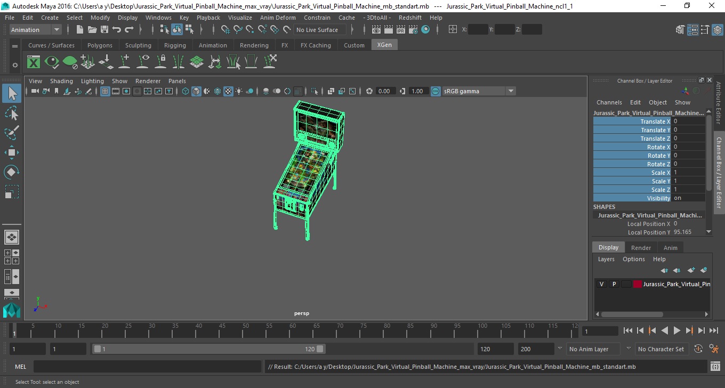
Task: Toggle P playback box of Jurassic_Park layer
Action: tap(614, 284)
